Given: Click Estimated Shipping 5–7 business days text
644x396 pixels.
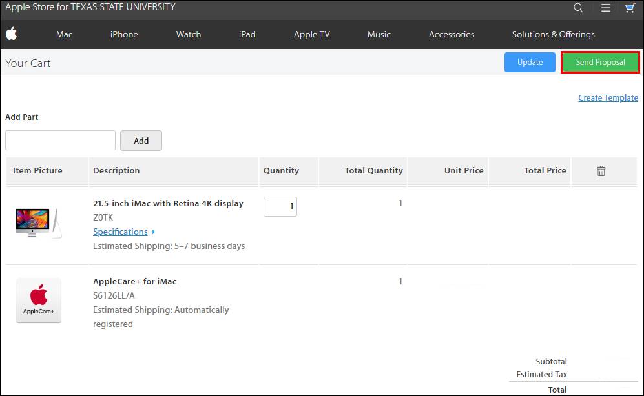Looking at the screenshot, I should (x=169, y=246).
